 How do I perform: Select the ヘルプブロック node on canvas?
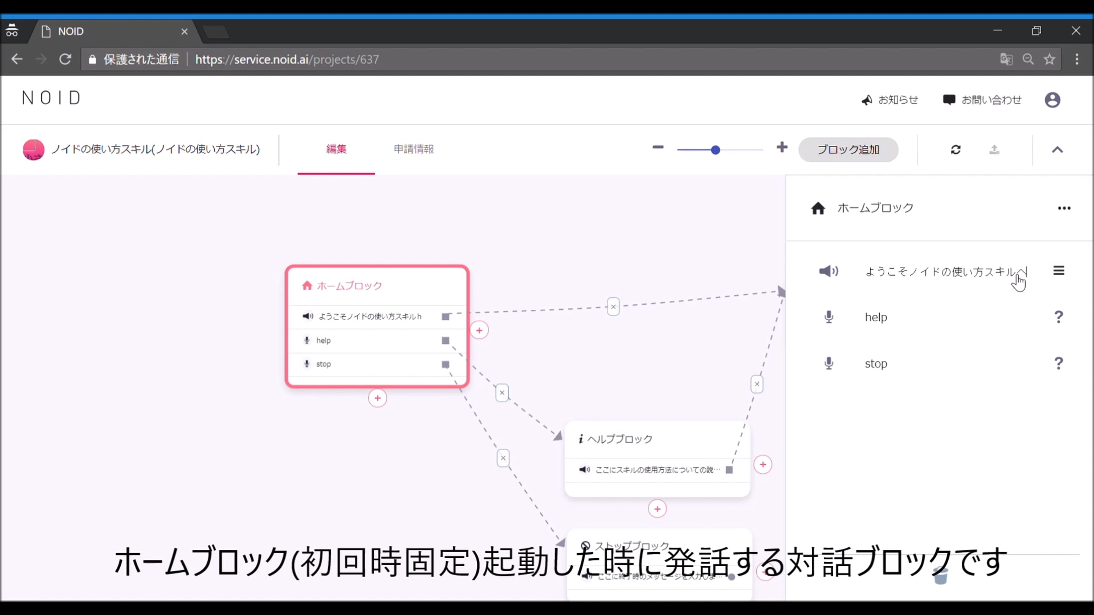(x=657, y=459)
